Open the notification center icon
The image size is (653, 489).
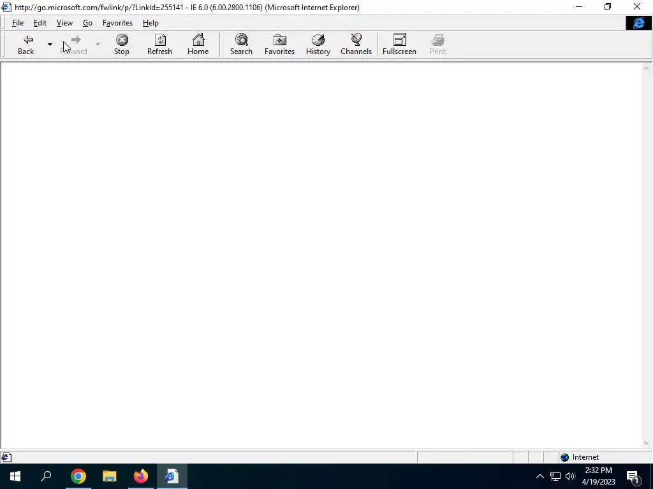tap(634, 476)
